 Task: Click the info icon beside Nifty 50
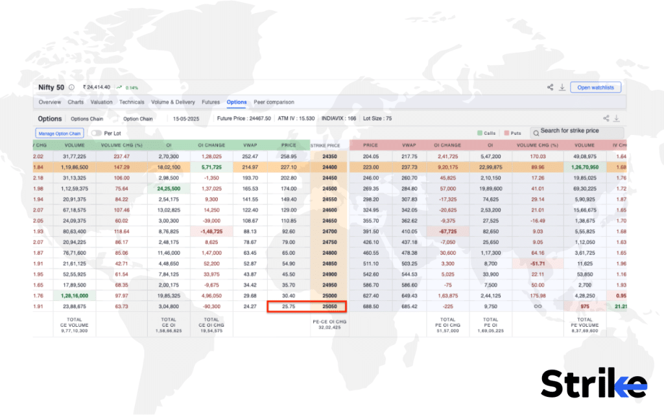click(x=71, y=88)
